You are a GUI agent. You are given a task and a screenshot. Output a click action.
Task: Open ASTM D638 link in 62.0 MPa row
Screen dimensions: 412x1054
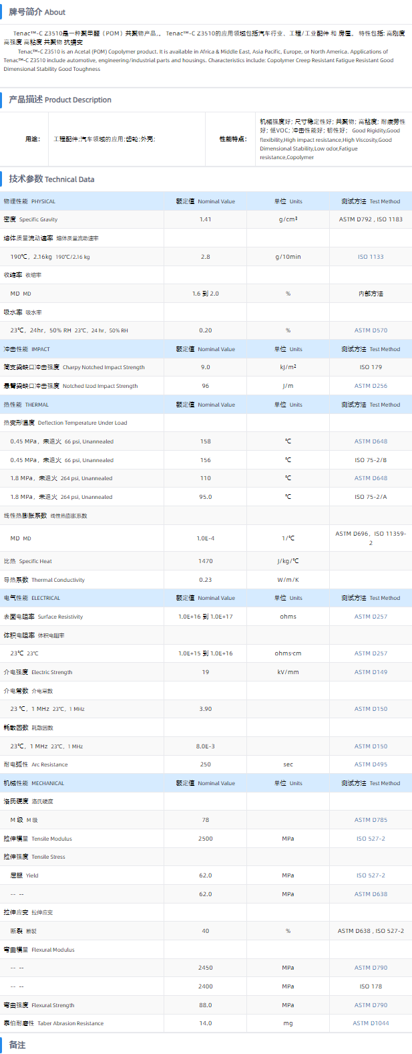[371, 894]
